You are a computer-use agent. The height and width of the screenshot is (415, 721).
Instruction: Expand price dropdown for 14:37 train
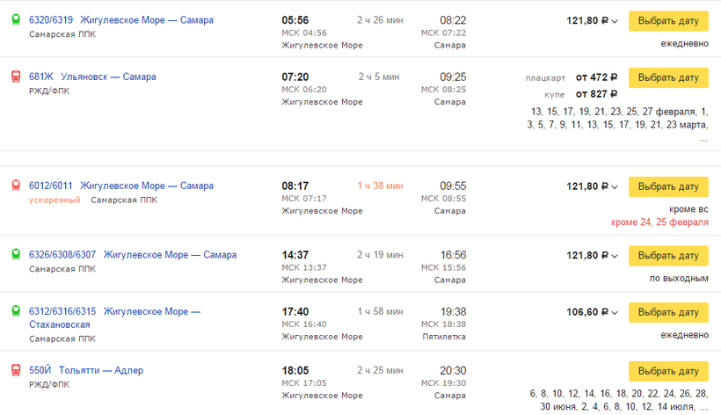pos(615,256)
